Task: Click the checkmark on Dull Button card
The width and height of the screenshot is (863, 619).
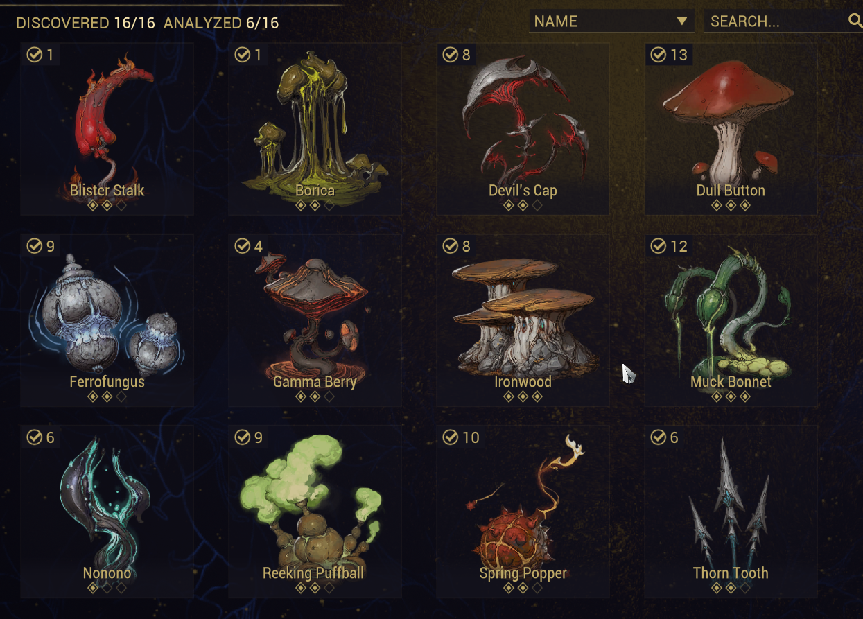Action: (x=659, y=54)
